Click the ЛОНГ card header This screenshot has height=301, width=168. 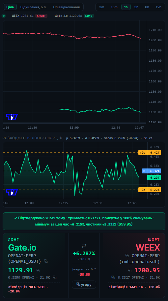[14, 239]
